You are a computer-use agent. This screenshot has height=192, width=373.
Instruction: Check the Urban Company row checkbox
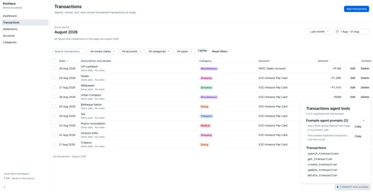(x=54, y=97)
